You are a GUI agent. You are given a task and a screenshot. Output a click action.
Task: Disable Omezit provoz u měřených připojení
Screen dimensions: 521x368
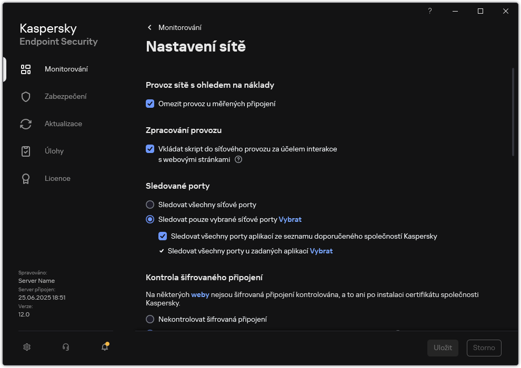pos(150,104)
